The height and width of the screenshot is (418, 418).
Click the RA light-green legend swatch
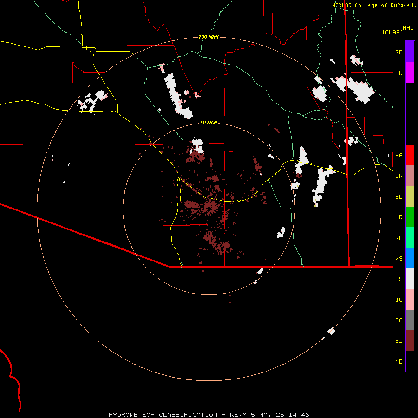click(410, 238)
